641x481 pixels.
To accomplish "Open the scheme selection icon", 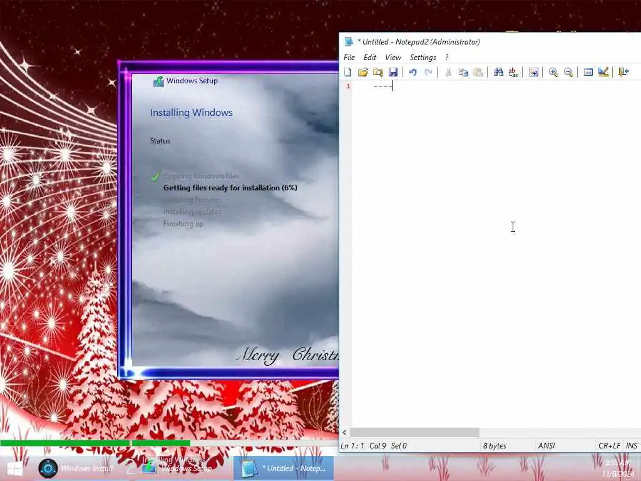I will (x=588, y=73).
